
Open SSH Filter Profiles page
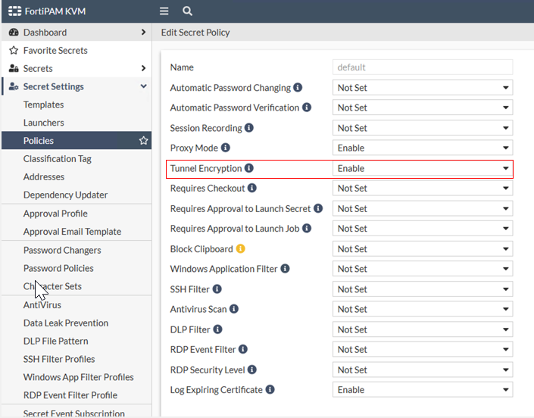coord(59,359)
